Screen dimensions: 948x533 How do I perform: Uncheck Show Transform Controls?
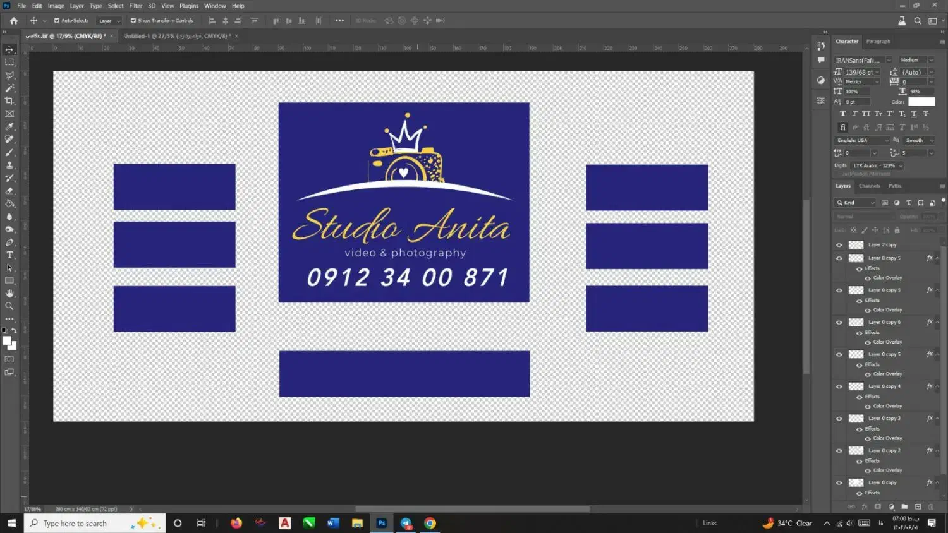pyautogui.click(x=133, y=21)
